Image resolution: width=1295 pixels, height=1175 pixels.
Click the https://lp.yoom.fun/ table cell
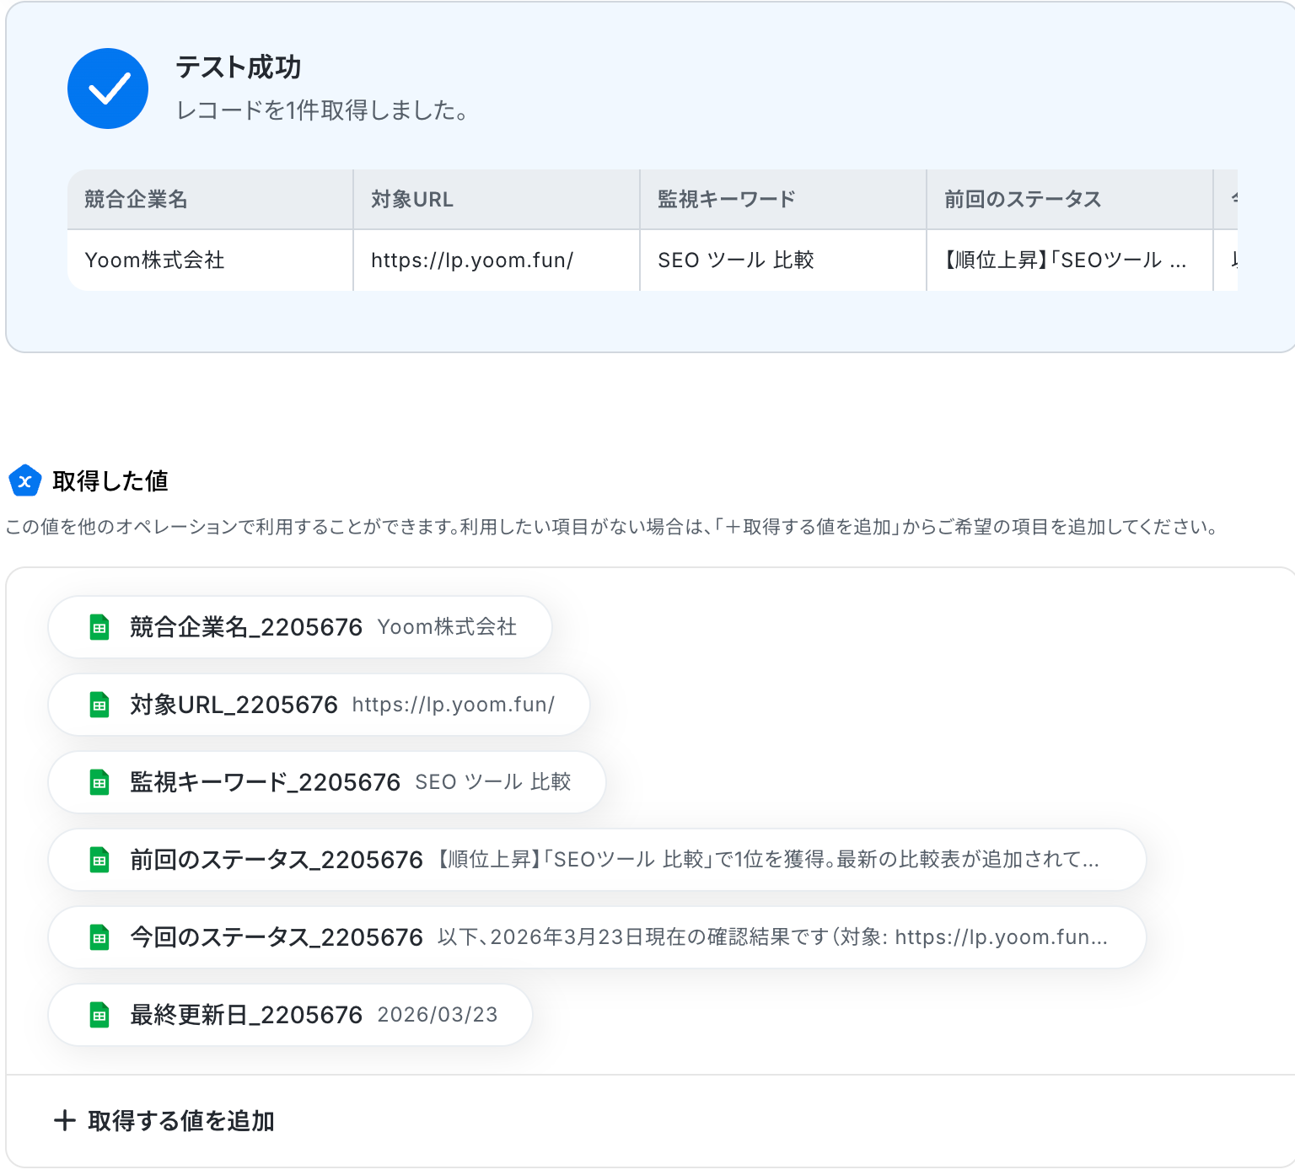[x=496, y=260]
